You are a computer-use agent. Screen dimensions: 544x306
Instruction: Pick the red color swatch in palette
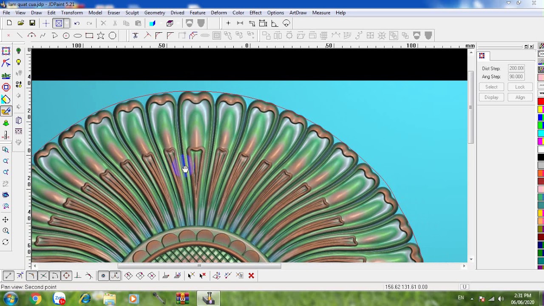point(541,101)
